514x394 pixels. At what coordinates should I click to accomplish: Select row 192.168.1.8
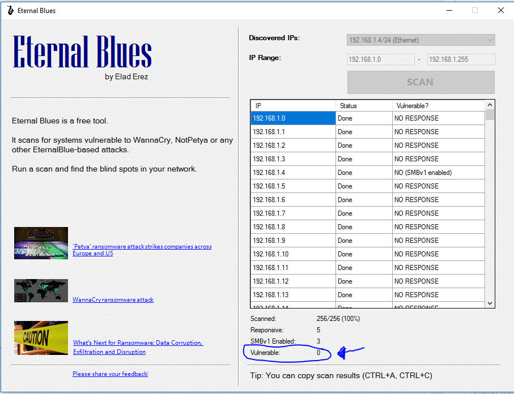367,227
